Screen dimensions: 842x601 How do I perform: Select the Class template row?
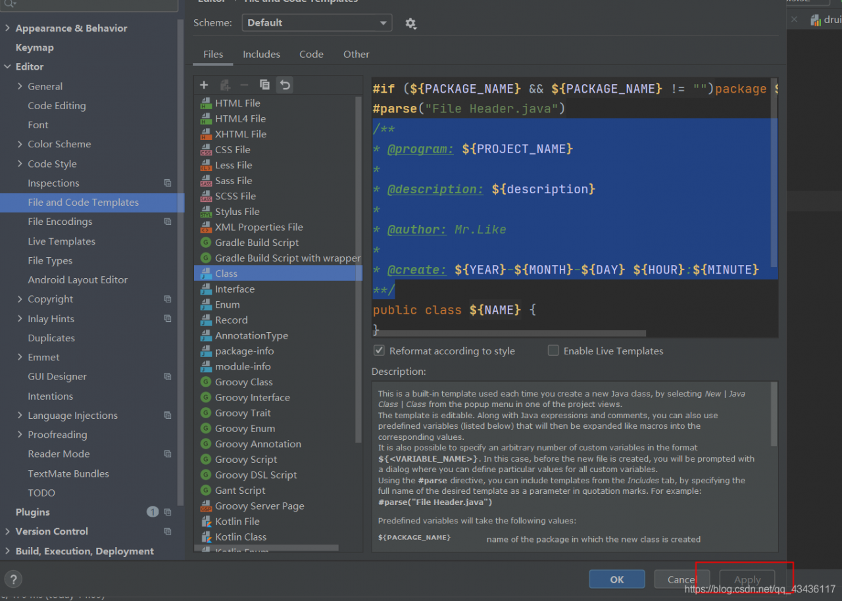pos(278,274)
